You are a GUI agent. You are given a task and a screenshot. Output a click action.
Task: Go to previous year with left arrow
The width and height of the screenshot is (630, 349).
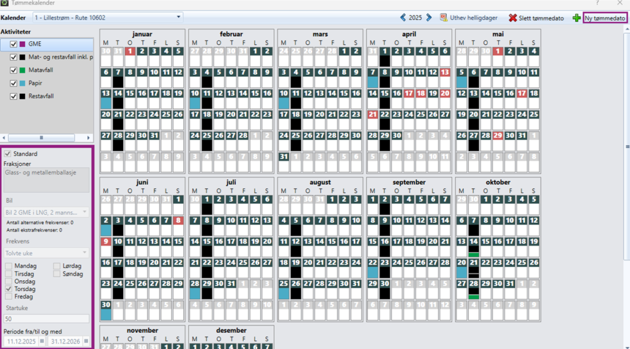403,17
